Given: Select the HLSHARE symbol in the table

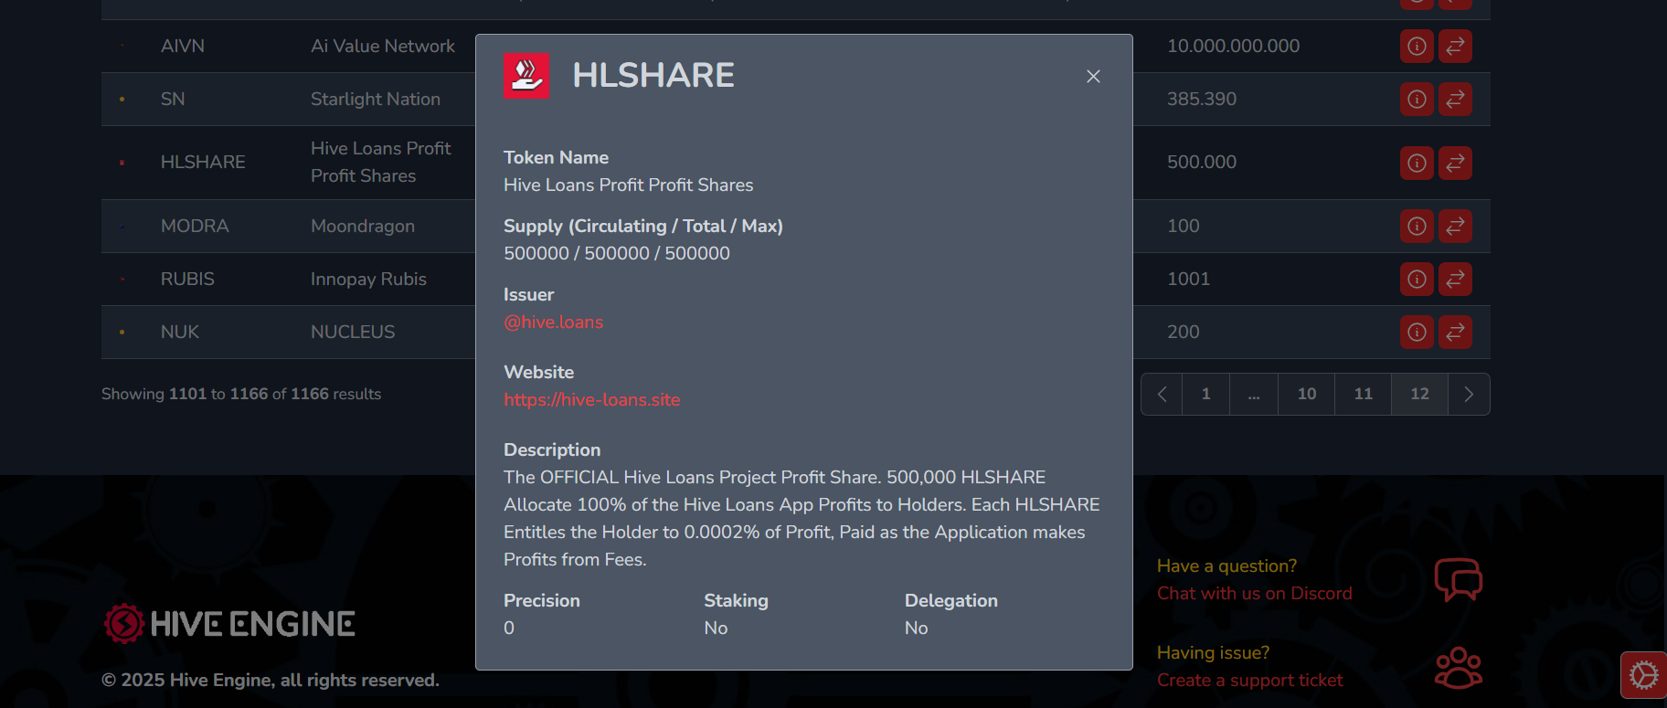Looking at the screenshot, I should coord(203,162).
